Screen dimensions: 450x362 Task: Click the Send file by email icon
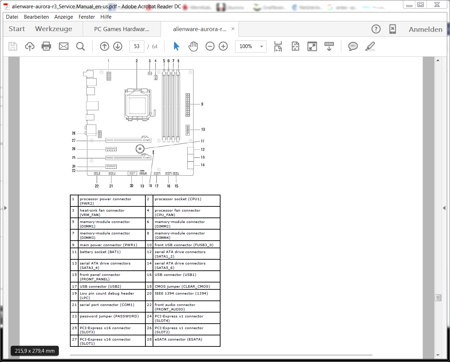point(64,46)
